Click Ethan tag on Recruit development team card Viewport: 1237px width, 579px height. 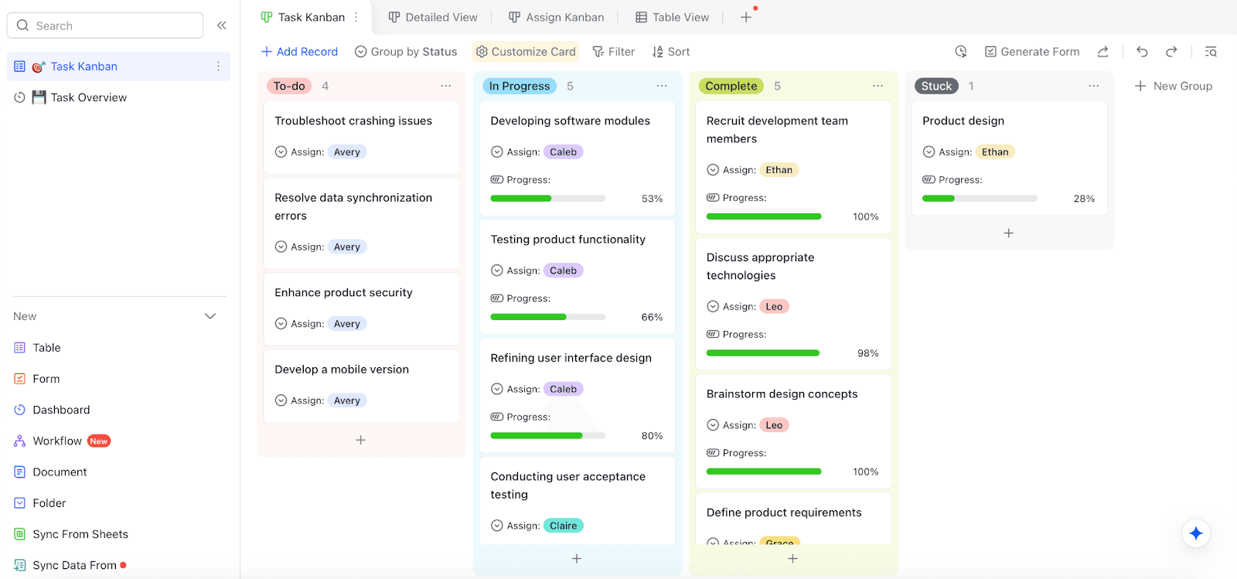(779, 170)
